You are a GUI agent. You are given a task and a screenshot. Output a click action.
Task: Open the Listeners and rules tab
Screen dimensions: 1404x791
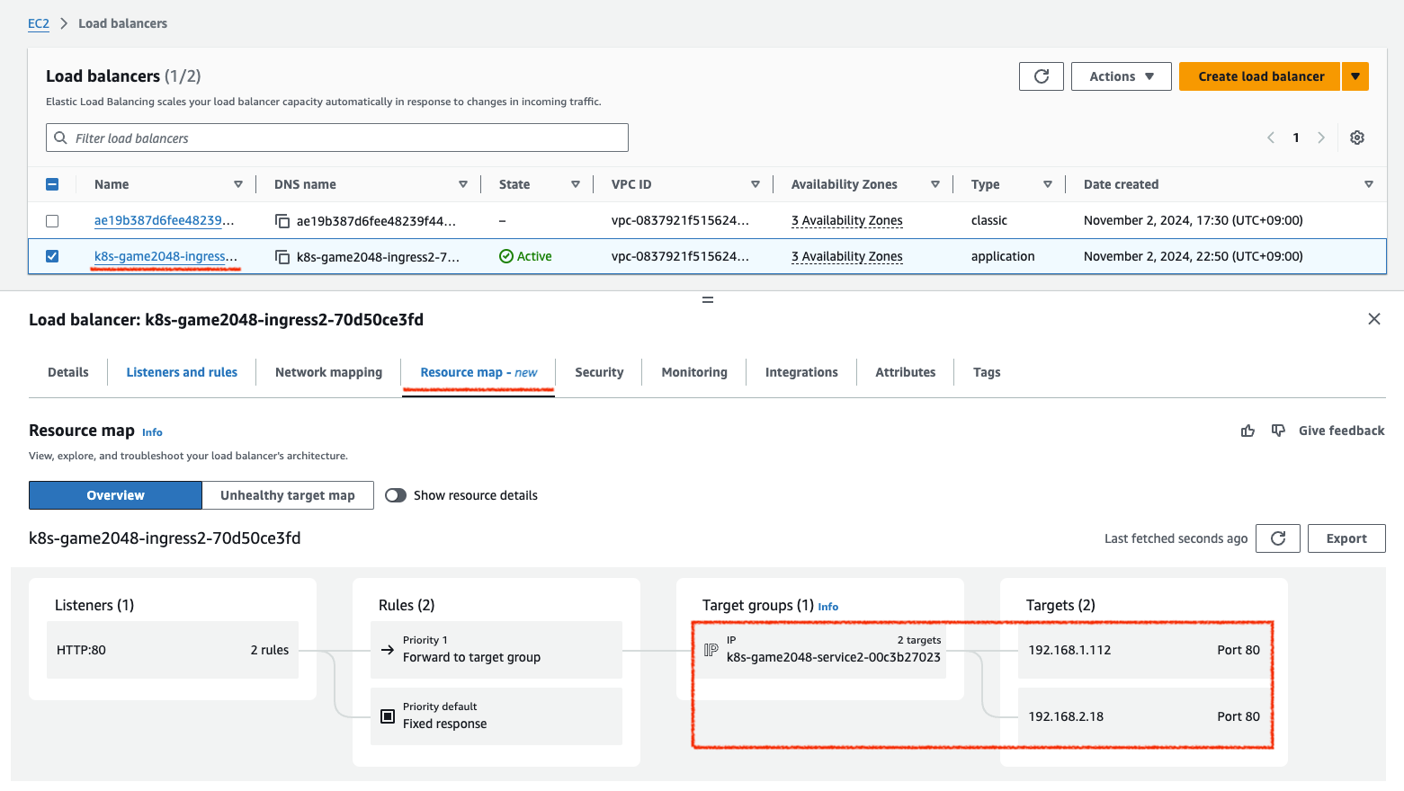[182, 372]
